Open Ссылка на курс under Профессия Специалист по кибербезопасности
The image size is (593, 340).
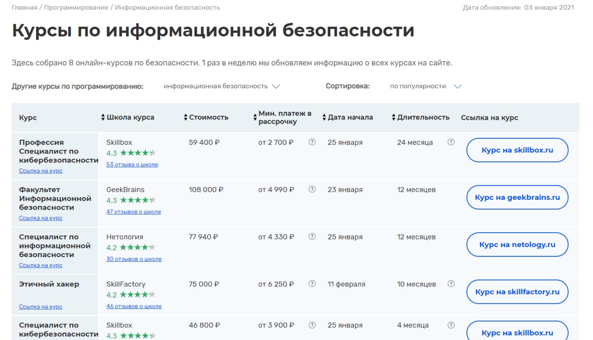coord(41,171)
